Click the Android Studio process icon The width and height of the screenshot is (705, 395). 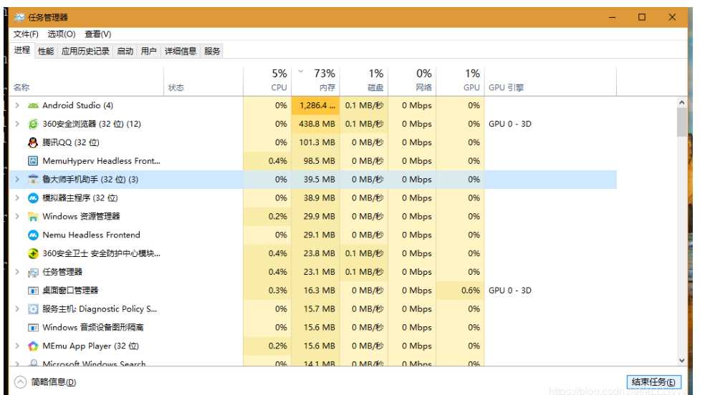tap(33, 105)
